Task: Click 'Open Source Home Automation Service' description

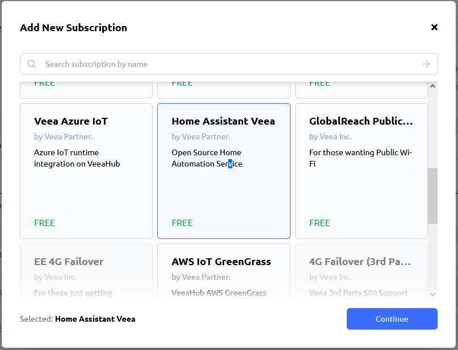Action: pos(207,158)
